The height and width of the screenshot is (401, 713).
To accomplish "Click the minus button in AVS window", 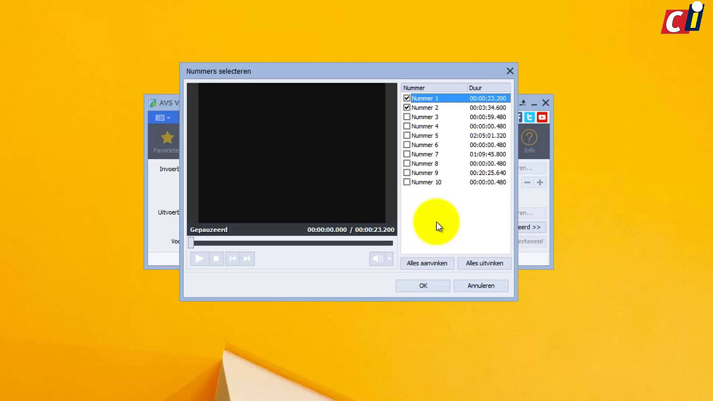I will click(527, 182).
